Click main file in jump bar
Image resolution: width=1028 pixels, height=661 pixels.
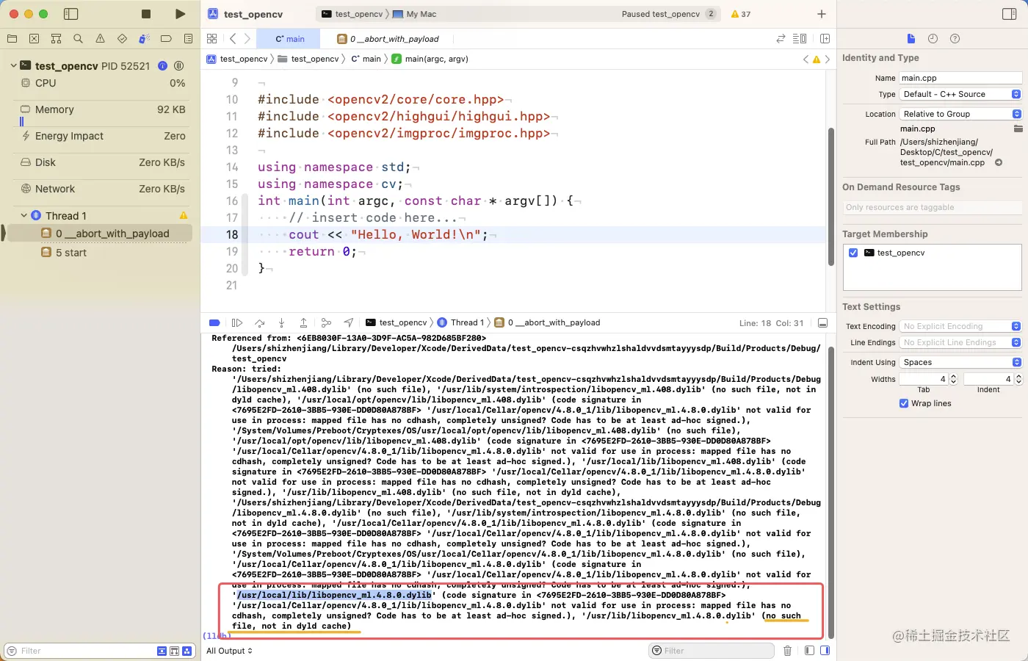[366, 59]
